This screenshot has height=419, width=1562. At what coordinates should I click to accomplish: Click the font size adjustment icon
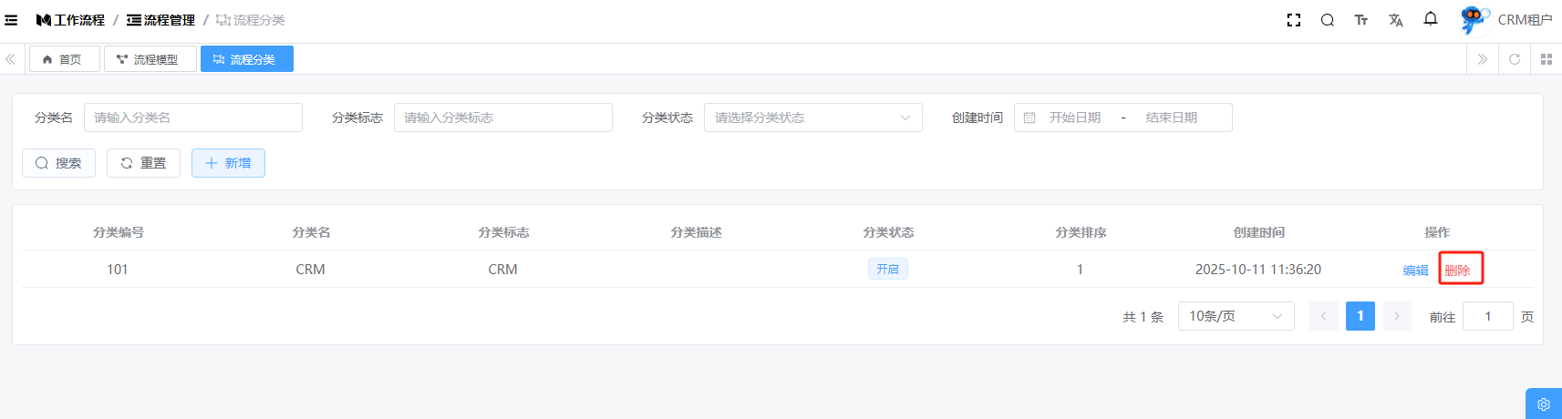coord(1361,20)
